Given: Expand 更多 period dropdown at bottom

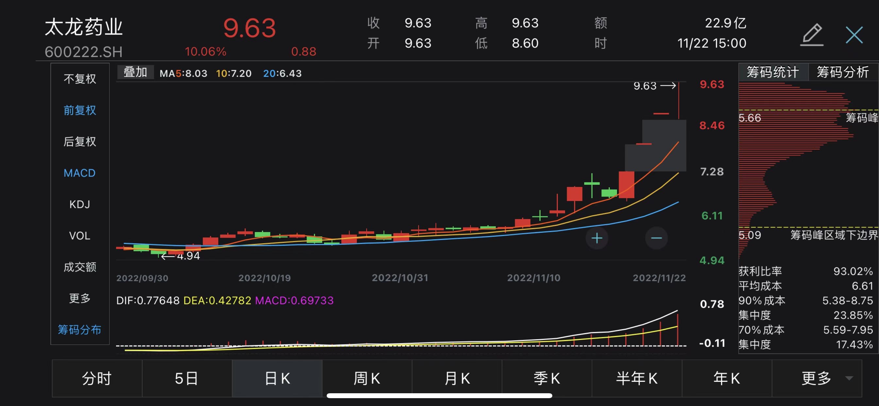Looking at the screenshot, I should tap(816, 378).
